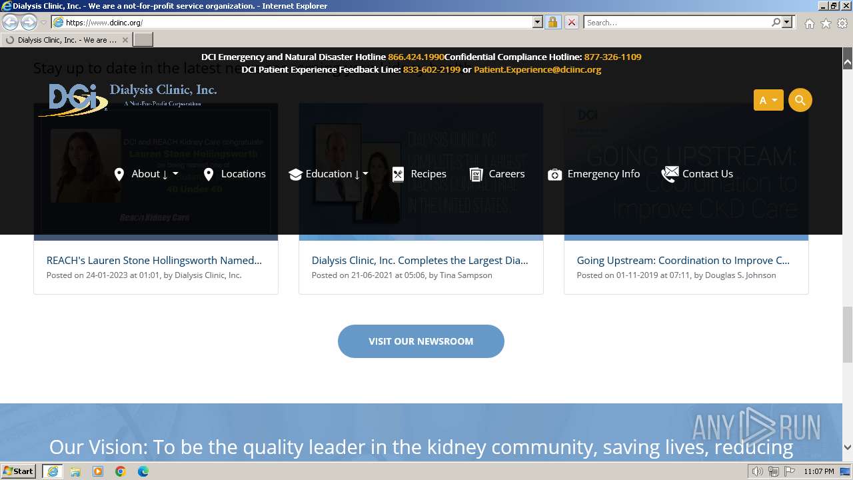
Task: Click compliance hotline number 877-326-1109
Action: tap(612, 57)
